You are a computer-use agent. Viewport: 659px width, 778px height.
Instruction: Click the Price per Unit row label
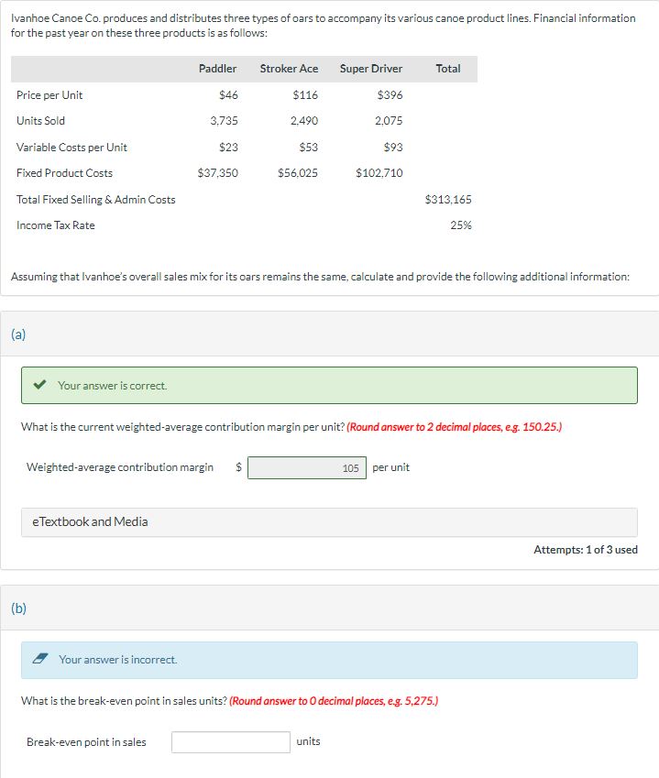tap(49, 94)
